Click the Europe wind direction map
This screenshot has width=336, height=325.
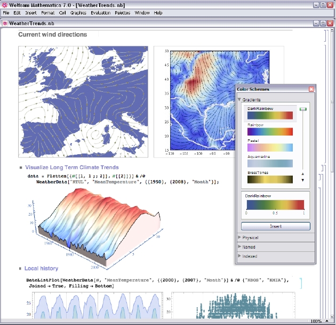click(83, 101)
